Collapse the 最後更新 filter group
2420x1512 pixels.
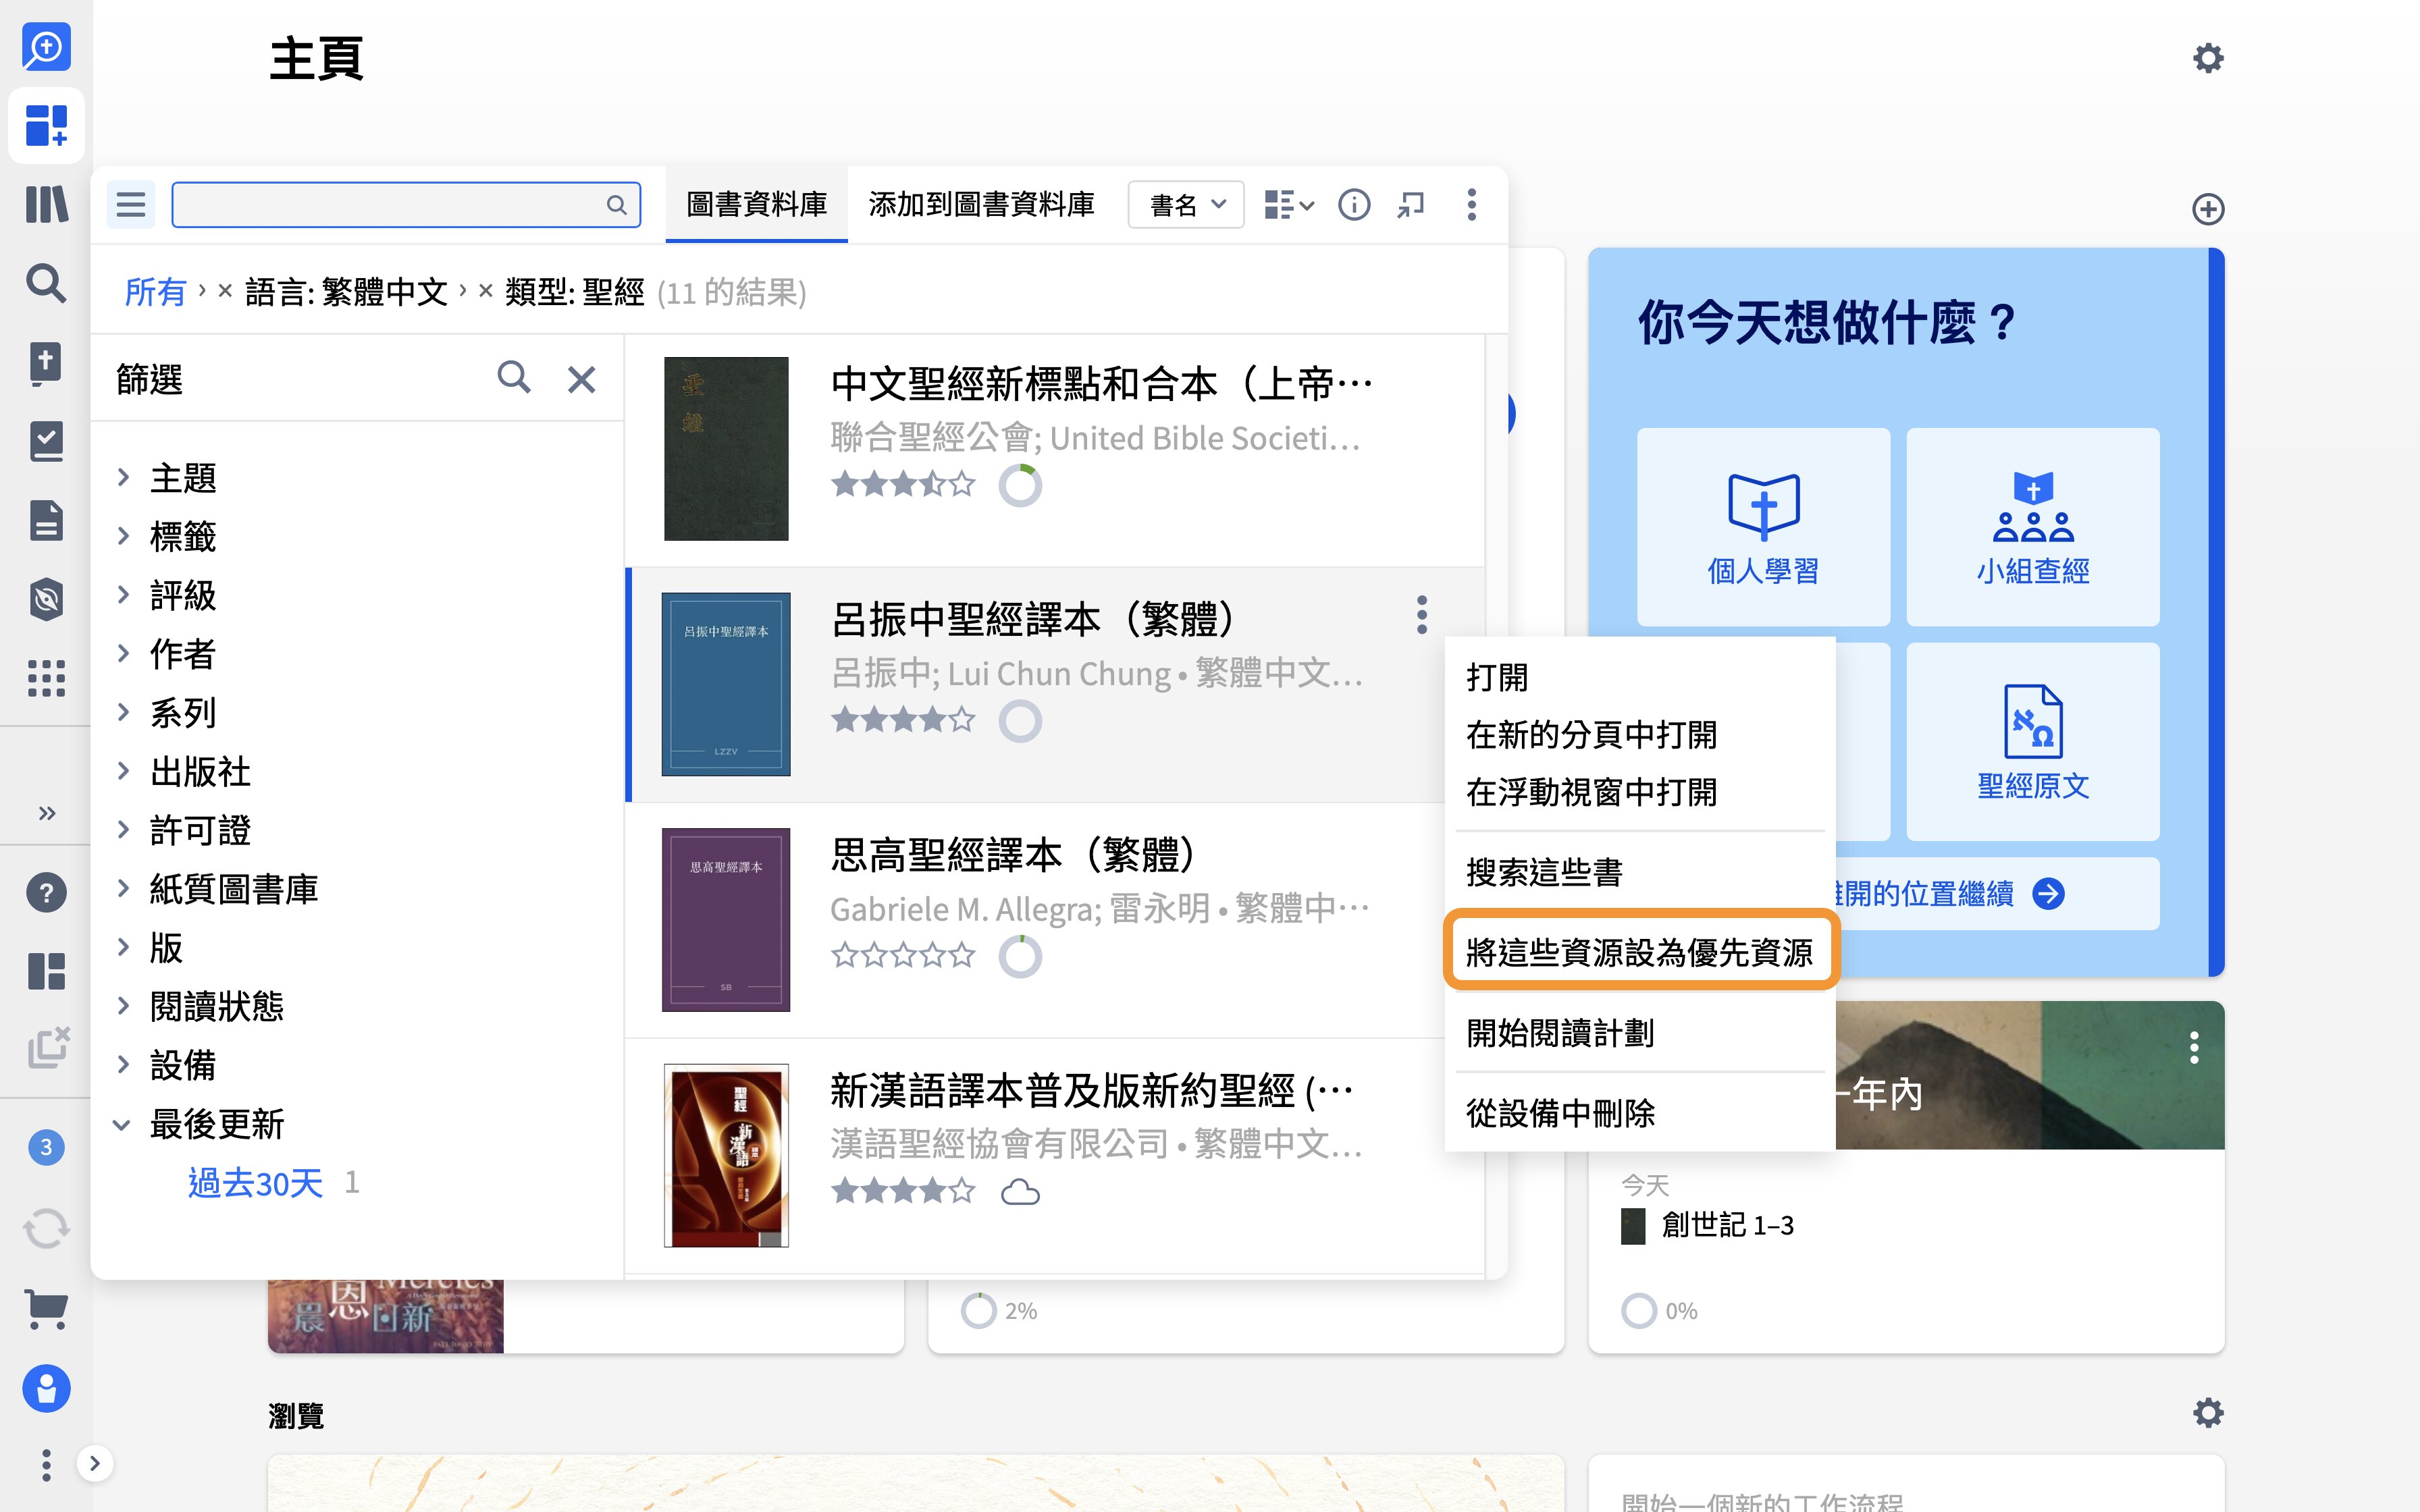[x=122, y=1124]
